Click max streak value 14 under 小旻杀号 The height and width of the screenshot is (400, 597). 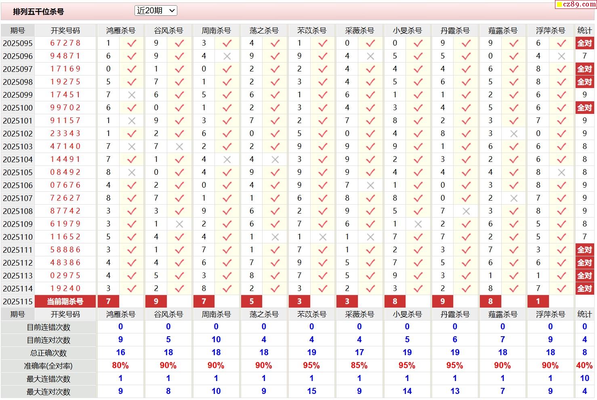coord(407,392)
